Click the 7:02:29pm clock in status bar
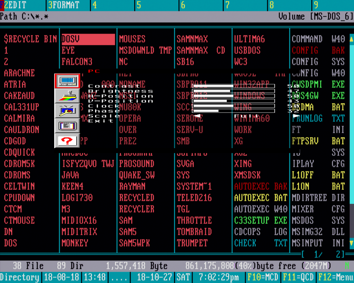Image resolution: width=354 pixels, height=283 pixels. point(219,277)
